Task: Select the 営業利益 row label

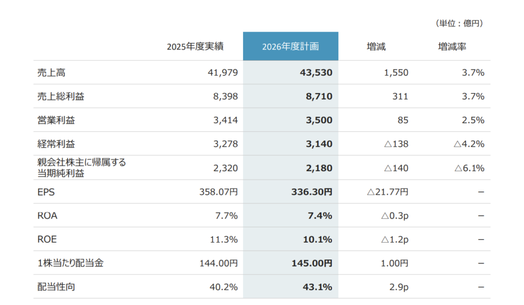Action: [x=55, y=120]
